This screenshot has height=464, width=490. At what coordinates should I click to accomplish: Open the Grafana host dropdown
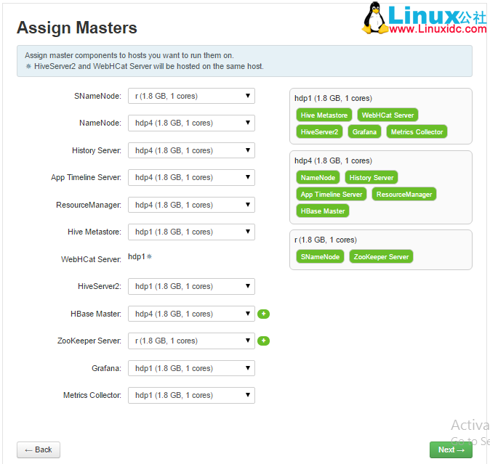191,368
